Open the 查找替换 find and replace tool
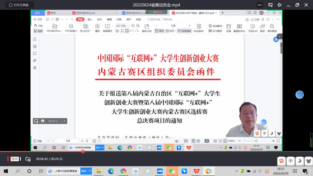 tap(272, 26)
